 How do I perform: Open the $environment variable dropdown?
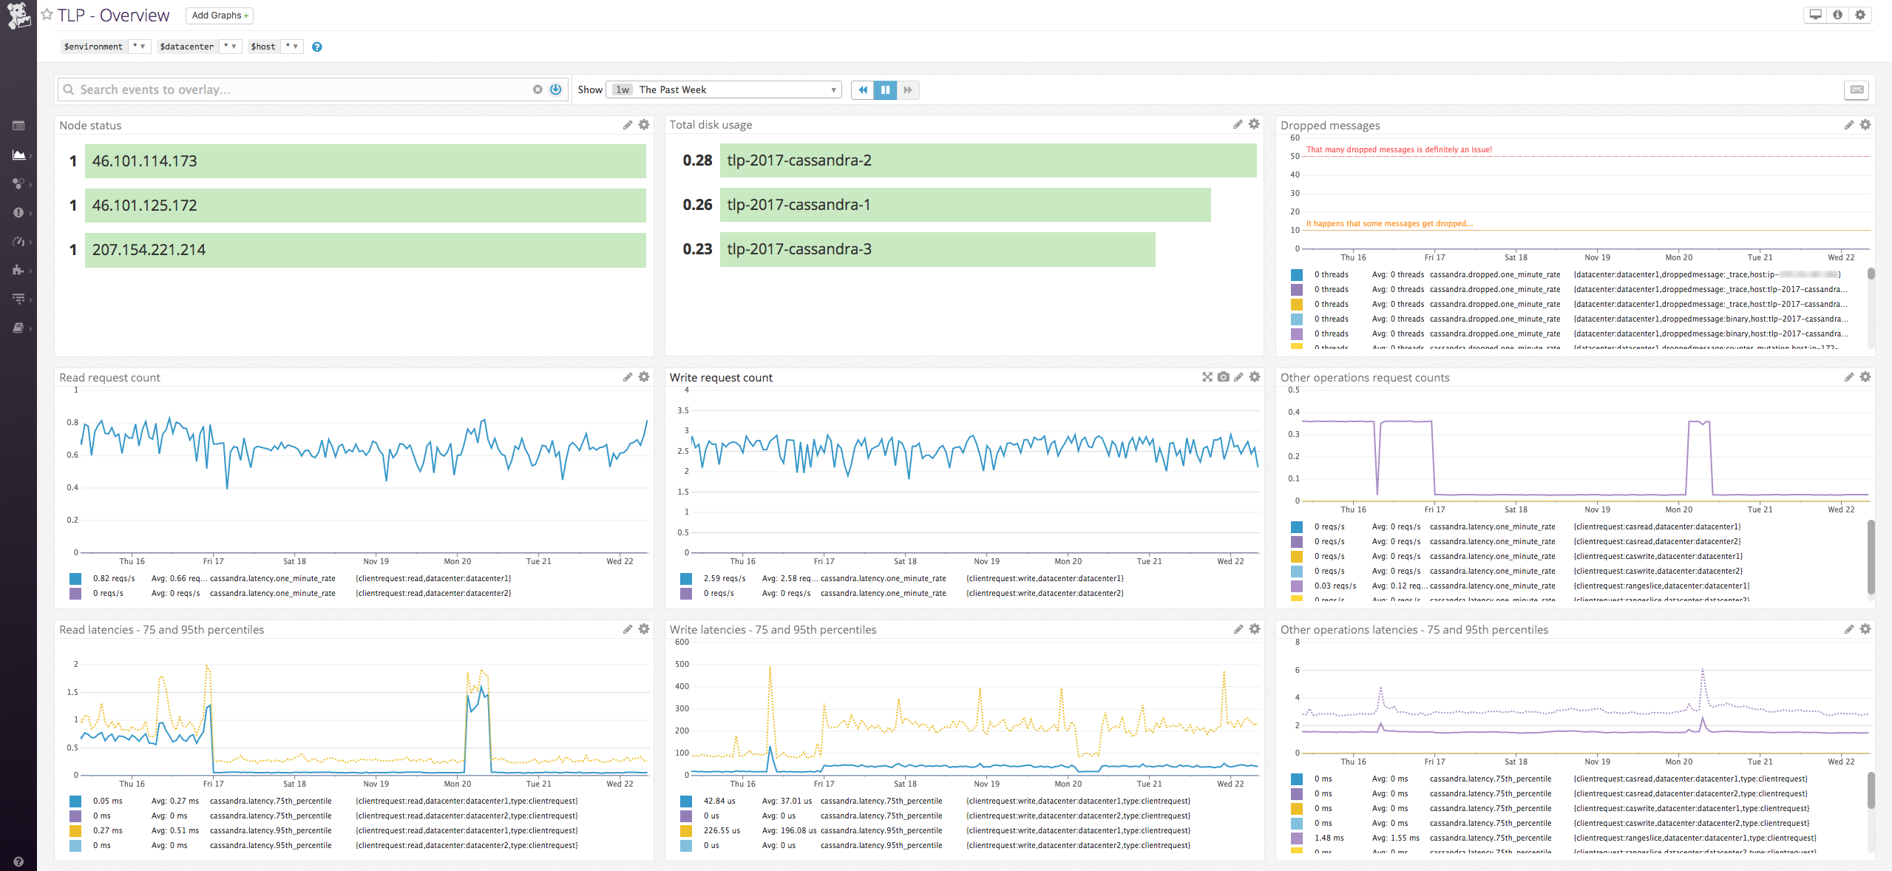[x=140, y=46]
